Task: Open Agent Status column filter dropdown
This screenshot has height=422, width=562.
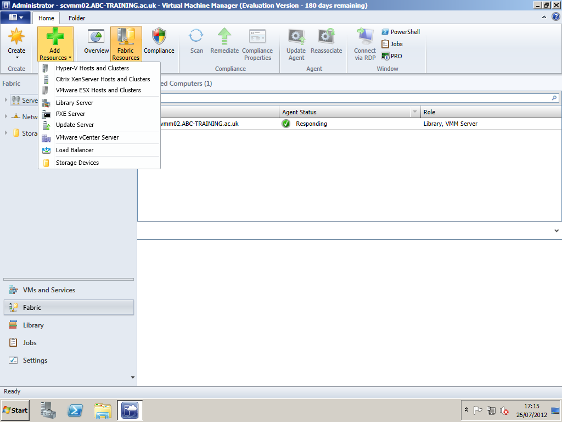Action: click(x=415, y=112)
